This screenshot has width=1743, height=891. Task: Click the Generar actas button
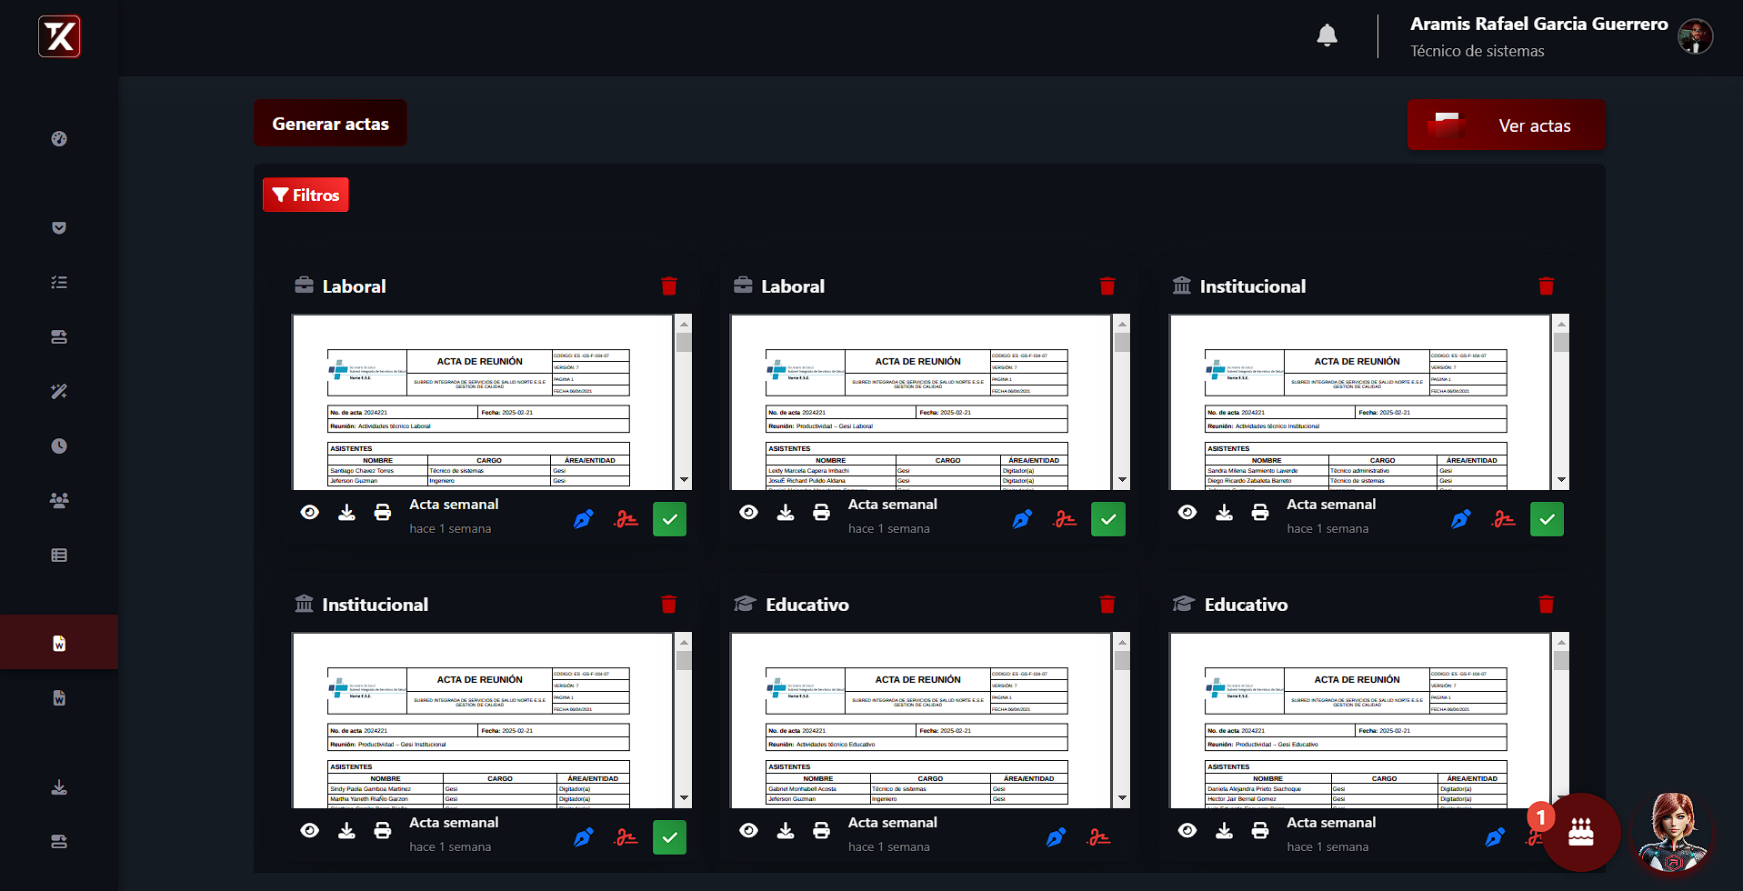(x=330, y=123)
